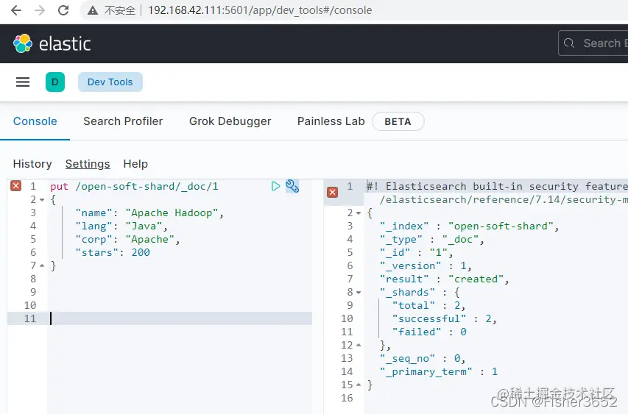The height and width of the screenshot is (414, 628).
Task: Open console Help
Action: (x=135, y=164)
